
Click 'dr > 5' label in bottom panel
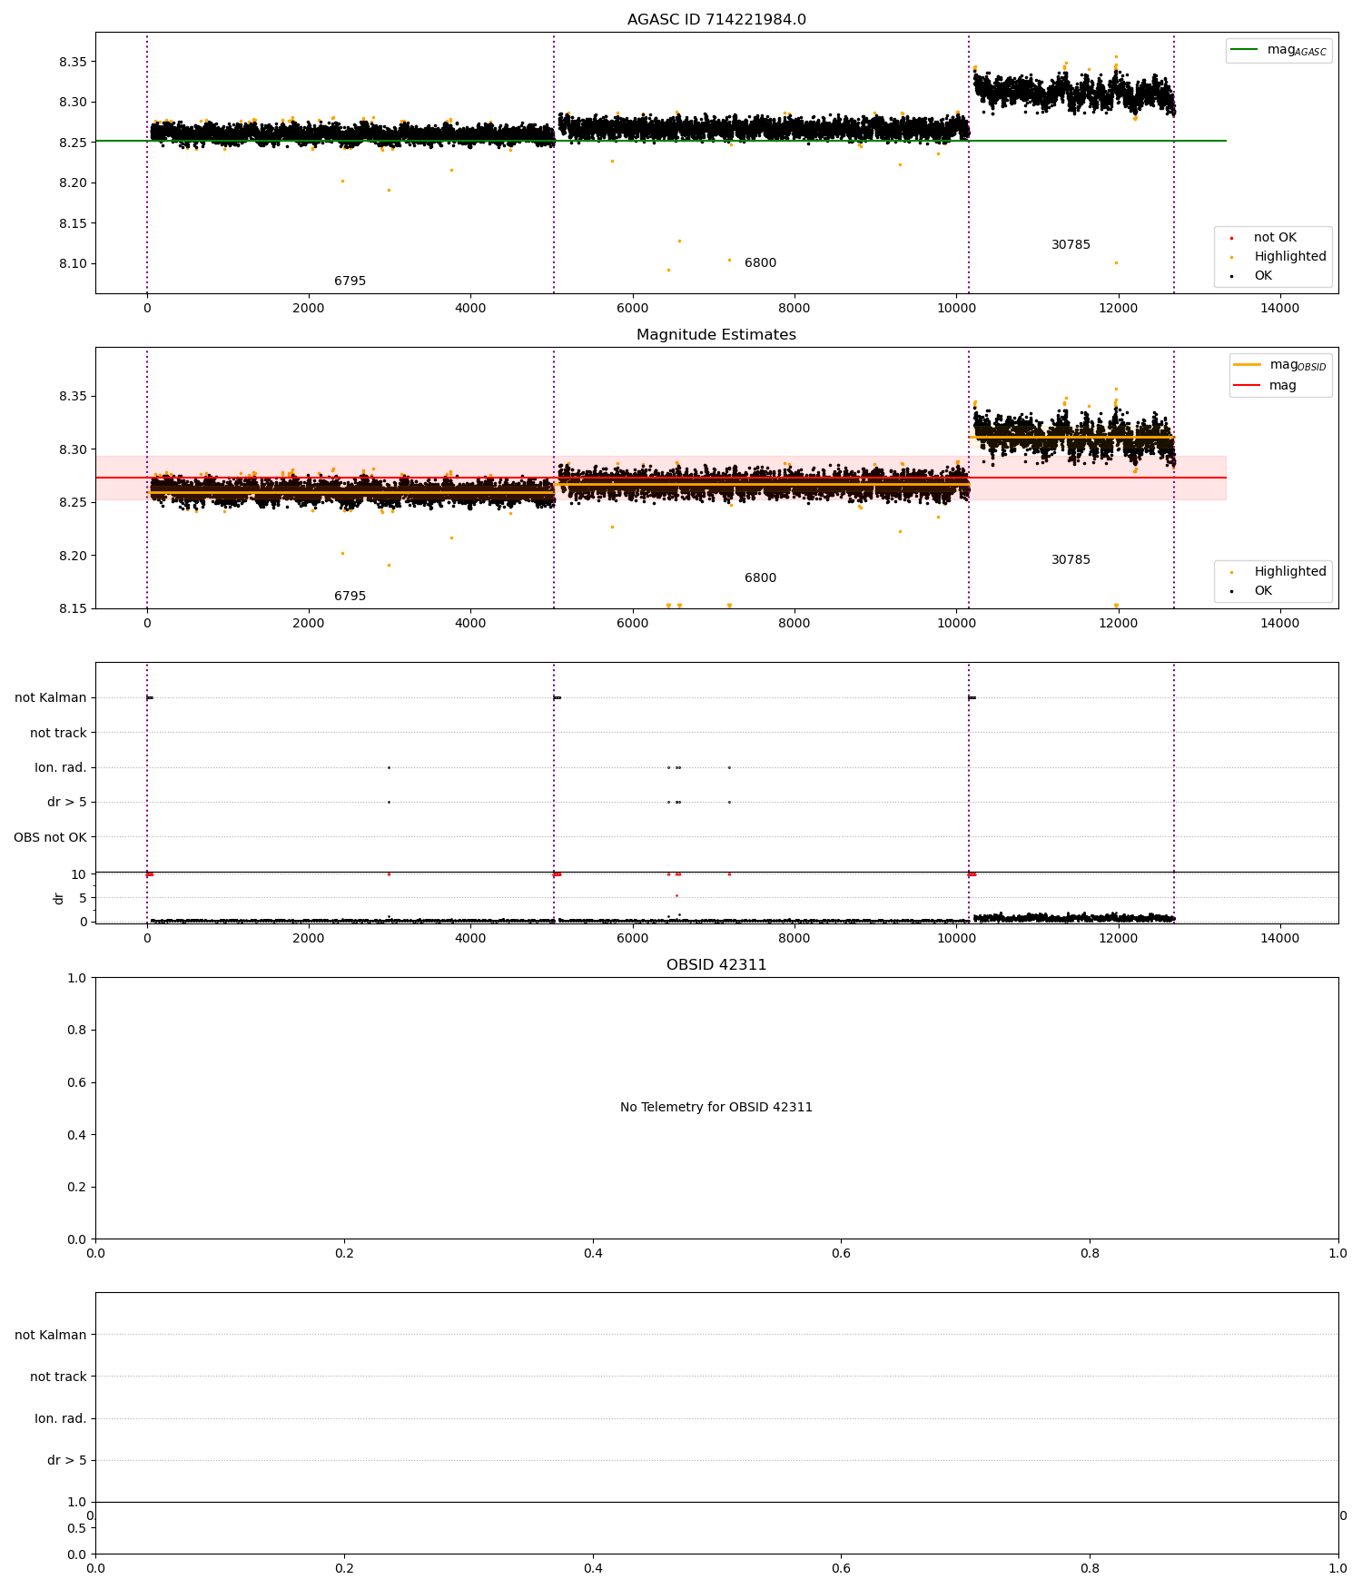point(67,1461)
